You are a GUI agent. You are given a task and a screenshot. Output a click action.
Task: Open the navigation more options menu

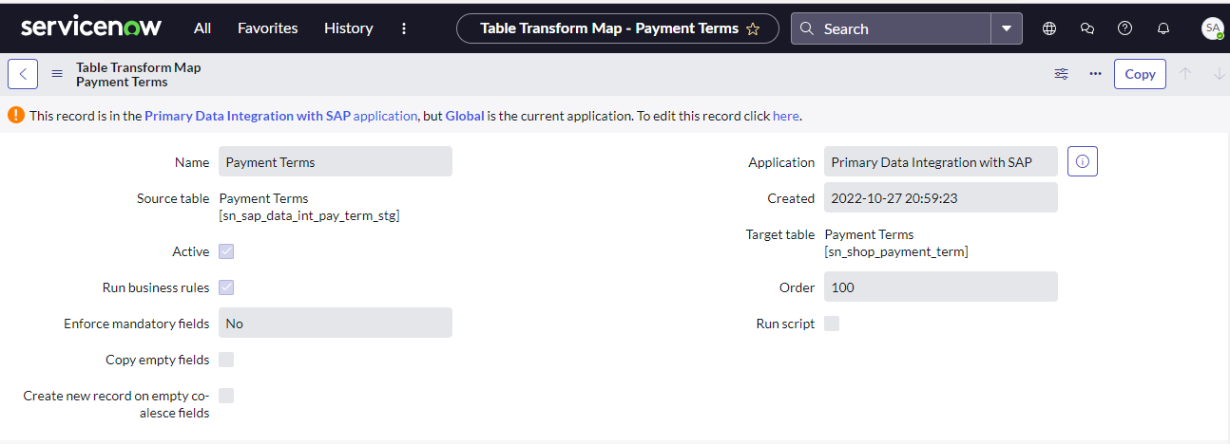404,28
